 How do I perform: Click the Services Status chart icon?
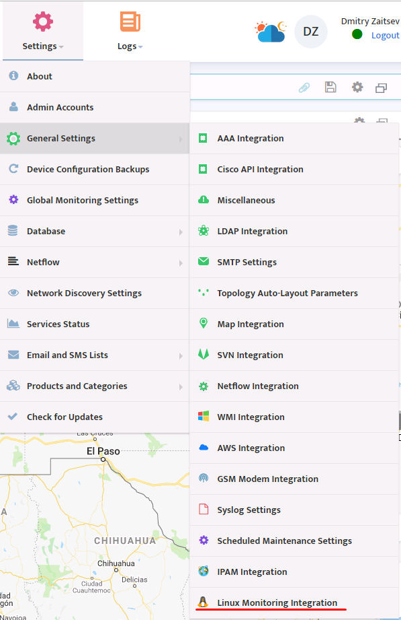(13, 323)
